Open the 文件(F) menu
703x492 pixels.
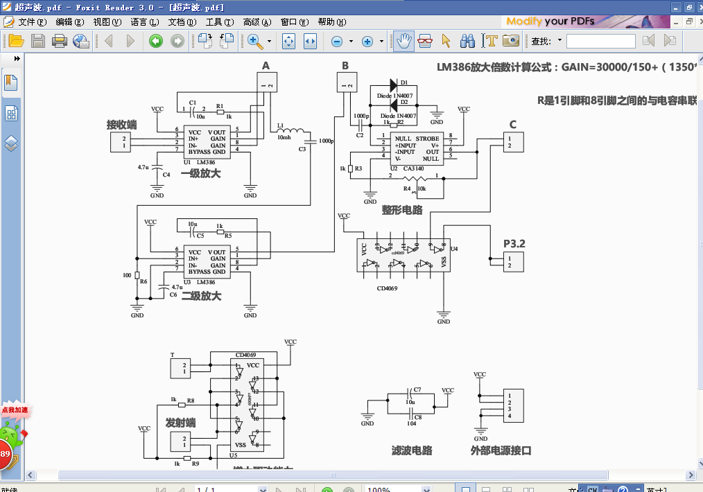[33, 22]
